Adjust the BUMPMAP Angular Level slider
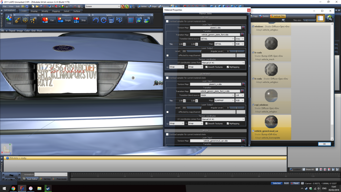 [x=237, y=108]
